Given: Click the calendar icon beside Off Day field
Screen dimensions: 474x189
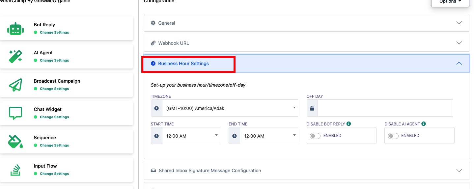Looking at the screenshot, I should tap(312, 108).
